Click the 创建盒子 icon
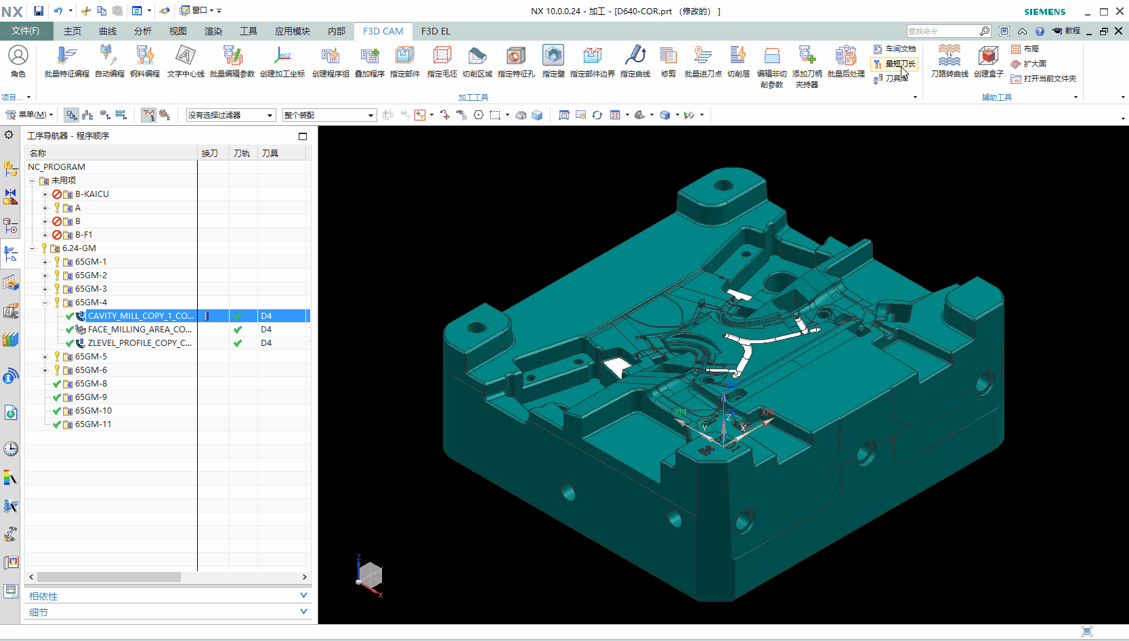This screenshot has width=1129, height=641. 989,61
